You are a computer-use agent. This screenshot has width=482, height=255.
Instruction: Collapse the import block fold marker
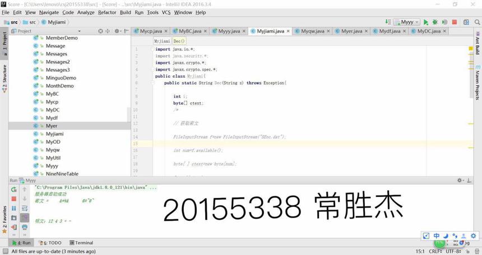(153, 49)
